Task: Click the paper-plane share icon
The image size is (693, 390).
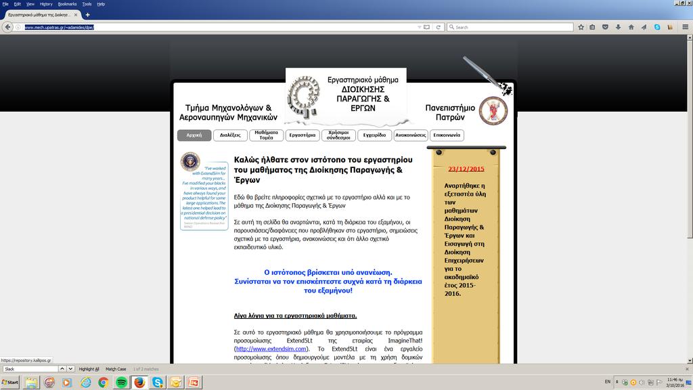Action: click(644, 27)
